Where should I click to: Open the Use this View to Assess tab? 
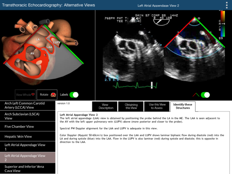157,106
